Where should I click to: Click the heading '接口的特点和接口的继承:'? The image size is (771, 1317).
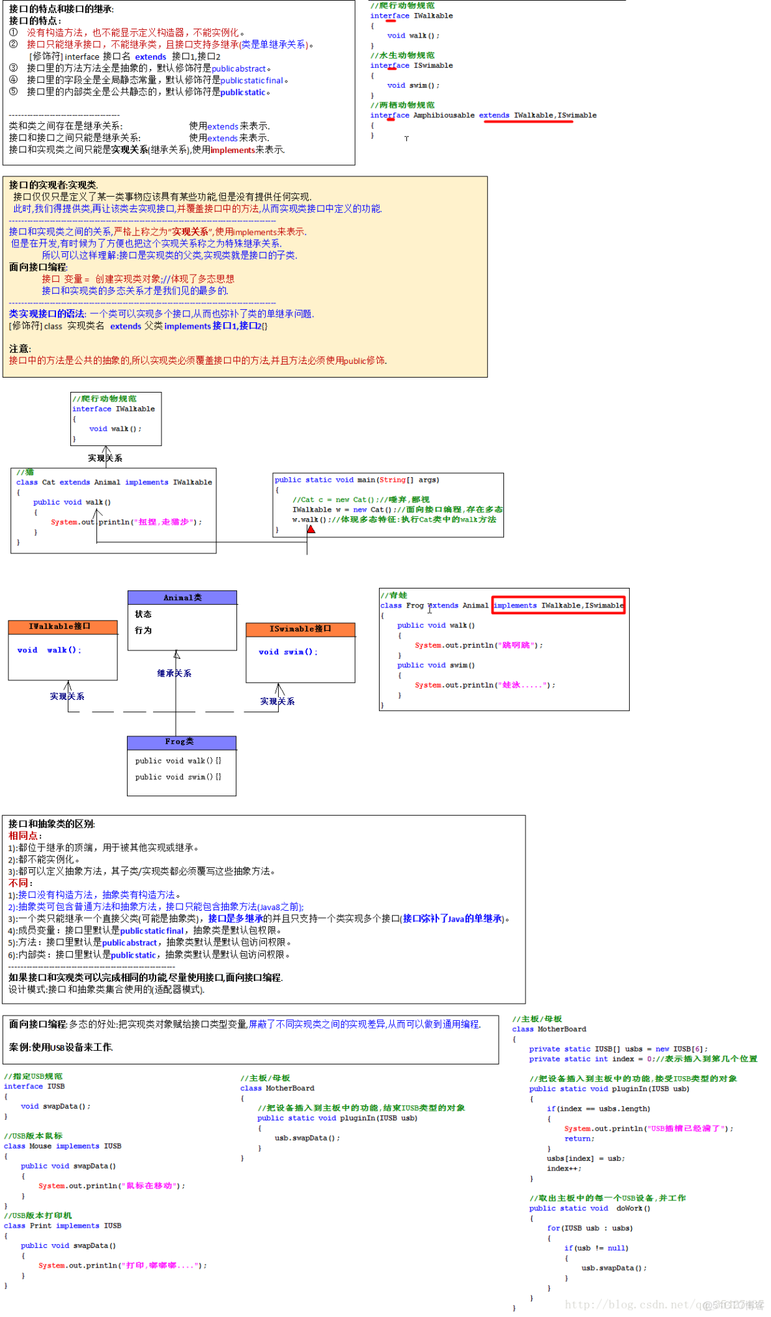(61, 9)
